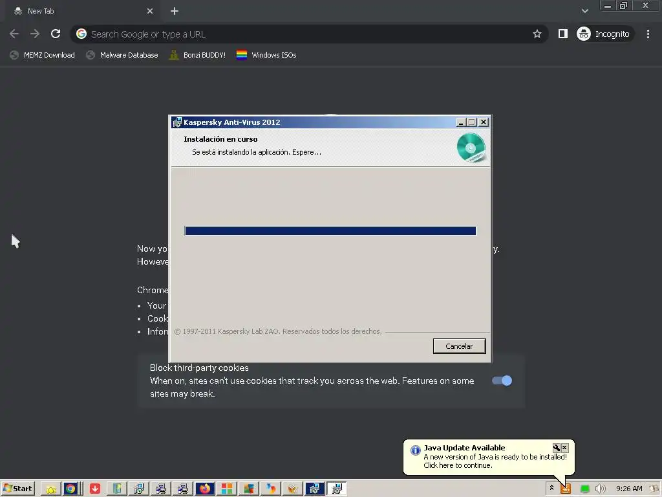The height and width of the screenshot is (497, 662).
Task: Dismiss the Java Update balloon
Action: pyautogui.click(x=564, y=448)
